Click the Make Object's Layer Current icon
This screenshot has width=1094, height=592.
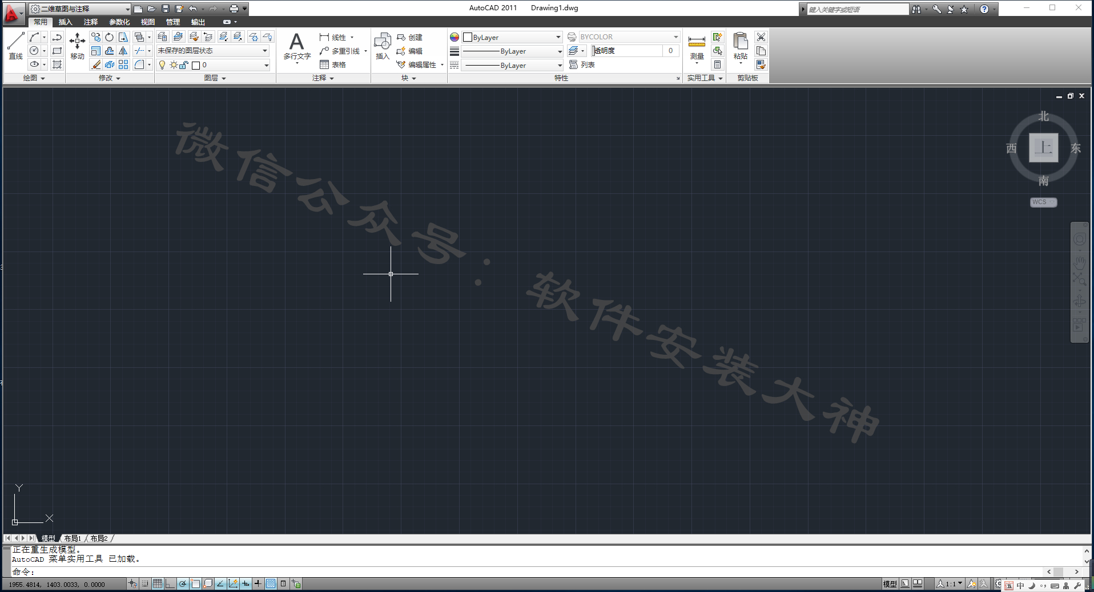pyautogui.click(x=178, y=37)
